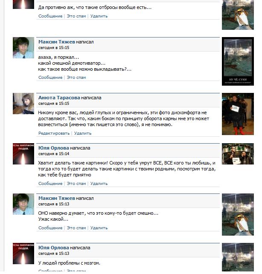Click Удалить under the topmost comment
This screenshot has width=262, height=274.
pos(99,16)
